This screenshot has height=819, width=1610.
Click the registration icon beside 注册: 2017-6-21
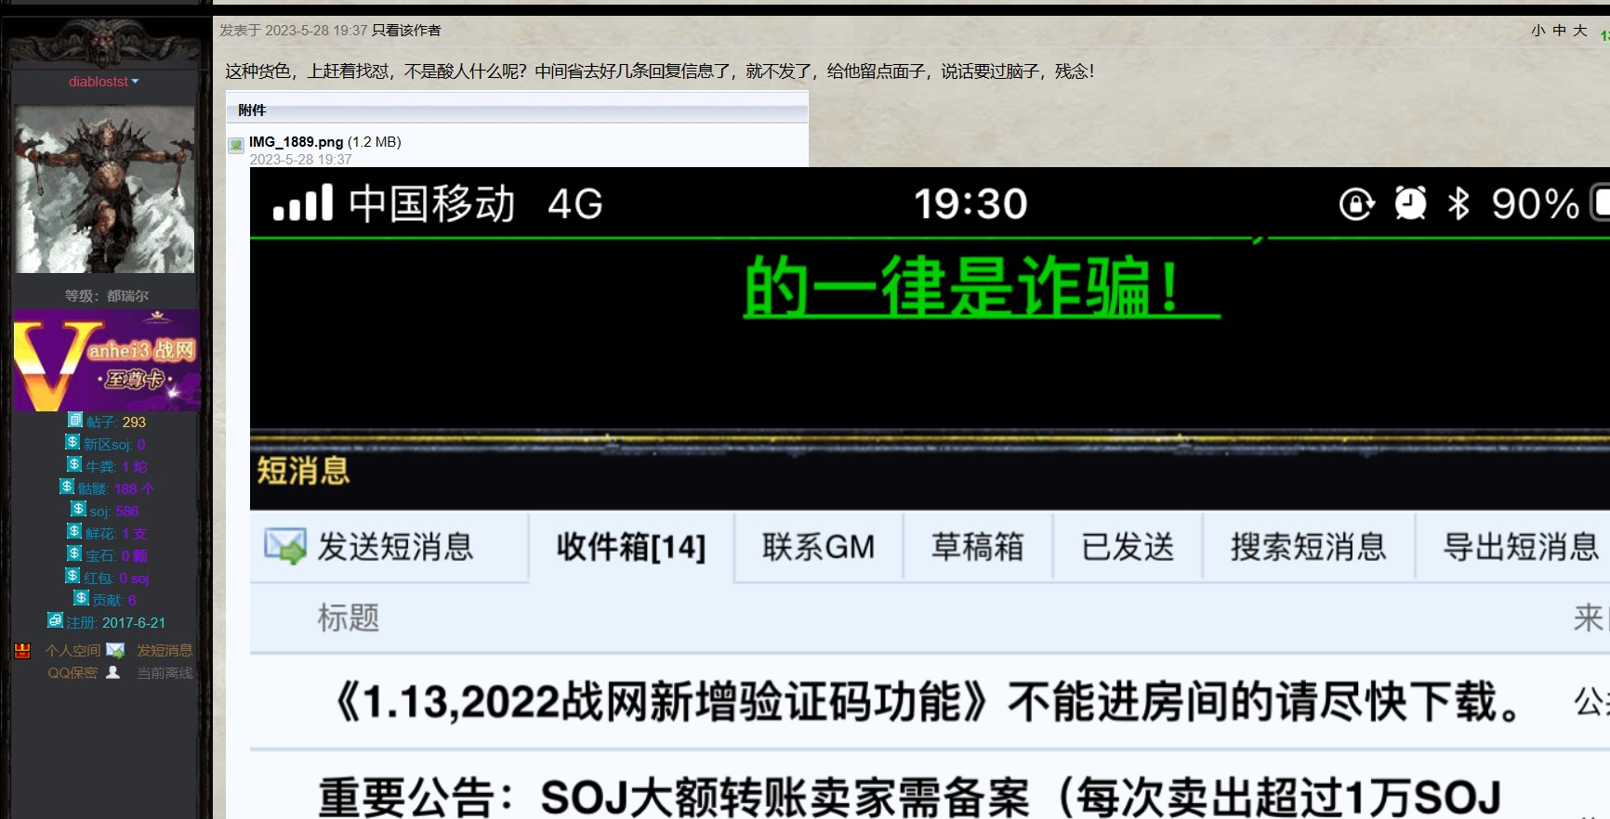[x=56, y=621]
